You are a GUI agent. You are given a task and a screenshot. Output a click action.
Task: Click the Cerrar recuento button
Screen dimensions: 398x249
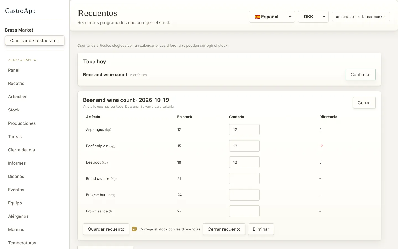tap(224, 229)
